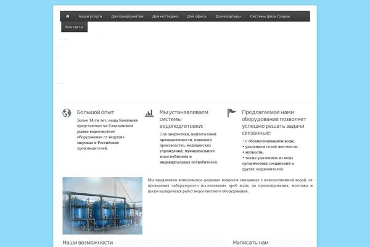Open the blue water tanks photo

(x=102, y=206)
